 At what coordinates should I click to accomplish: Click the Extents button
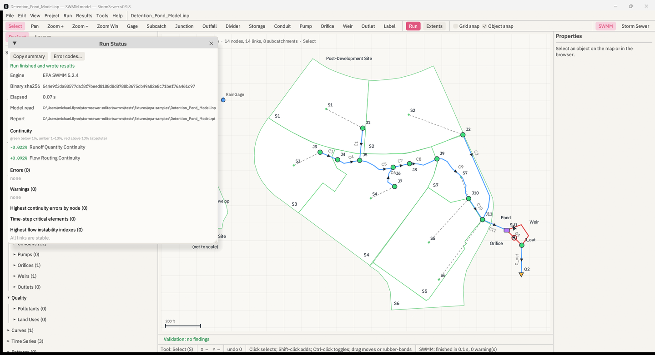pyautogui.click(x=434, y=26)
